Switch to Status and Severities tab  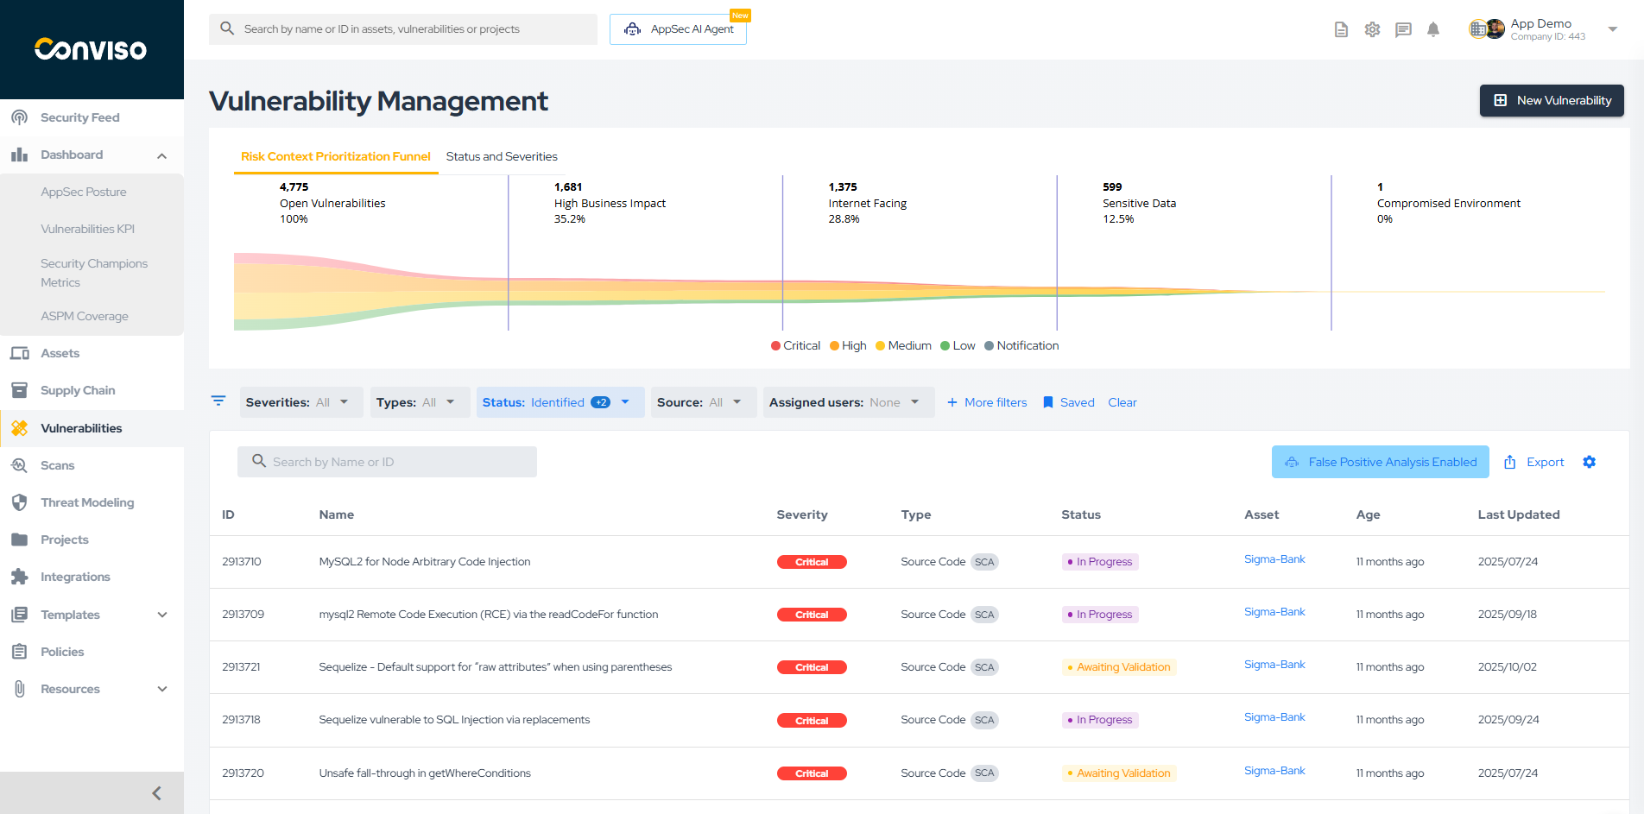pyautogui.click(x=502, y=156)
